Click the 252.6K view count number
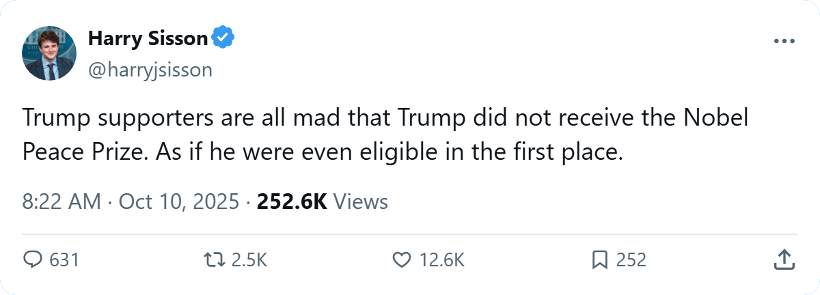 pyautogui.click(x=292, y=202)
